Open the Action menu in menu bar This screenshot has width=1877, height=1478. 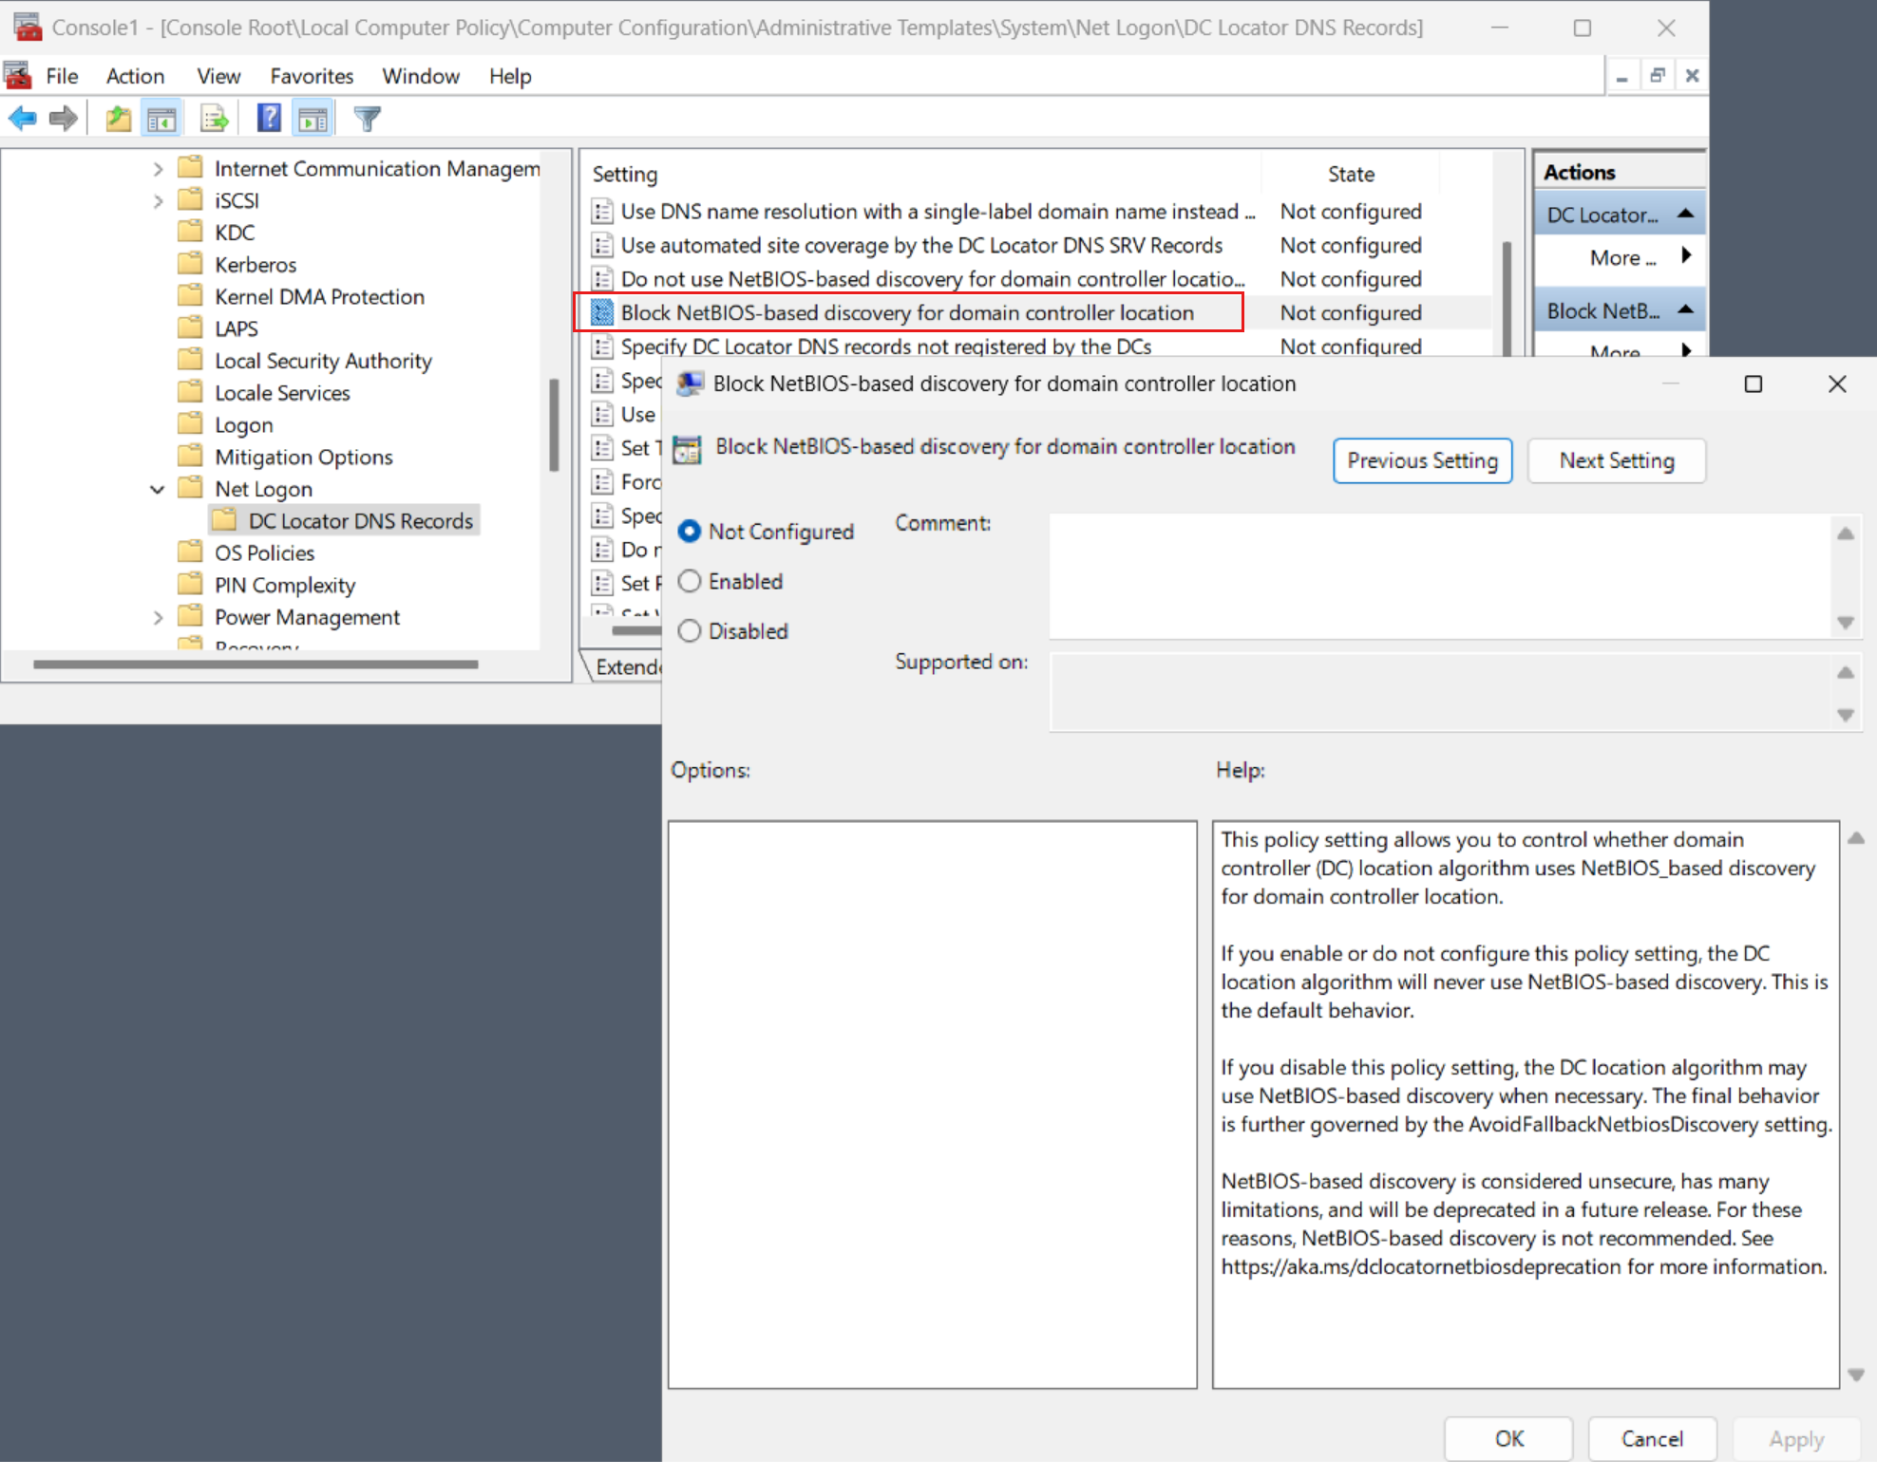click(x=133, y=75)
